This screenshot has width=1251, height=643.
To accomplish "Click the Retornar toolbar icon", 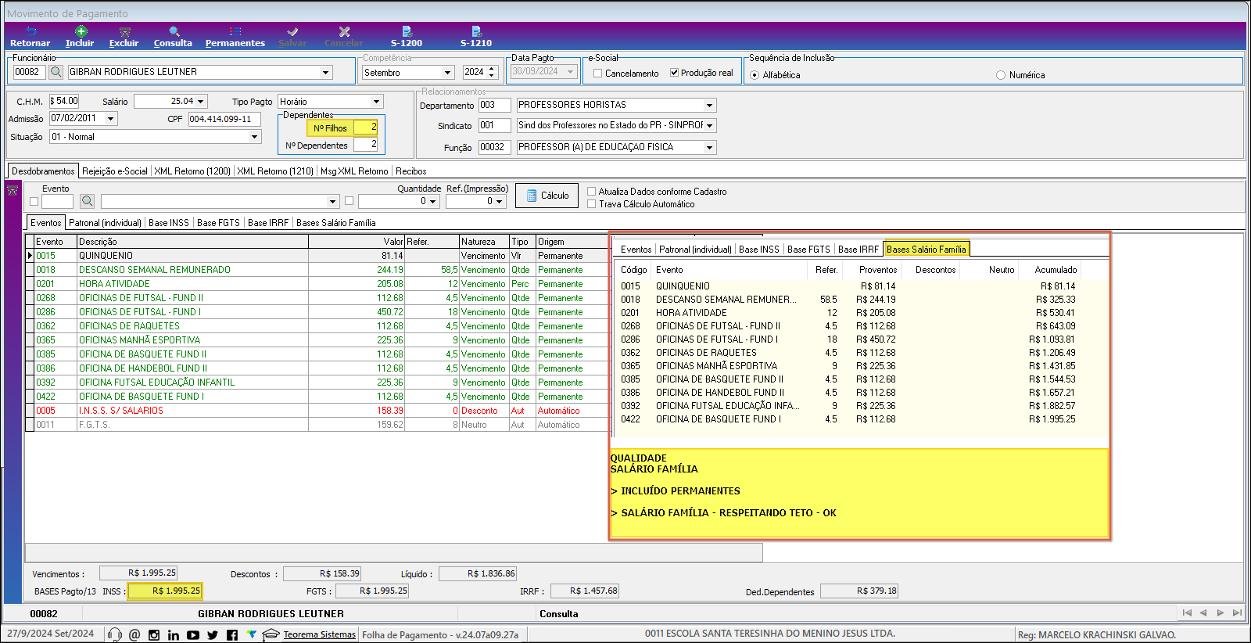I will click(x=31, y=31).
